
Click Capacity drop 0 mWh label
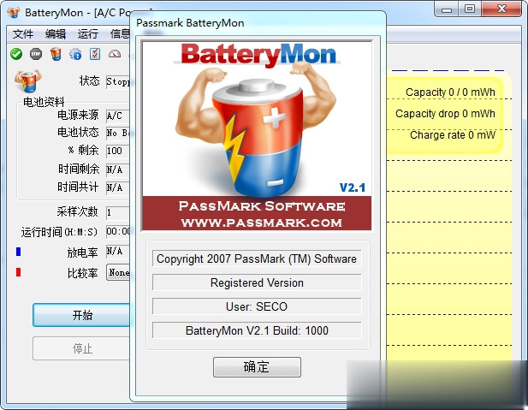(446, 114)
